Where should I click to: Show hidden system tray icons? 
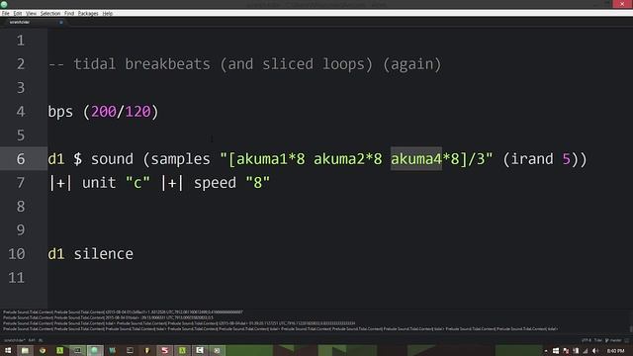[546, 351]
